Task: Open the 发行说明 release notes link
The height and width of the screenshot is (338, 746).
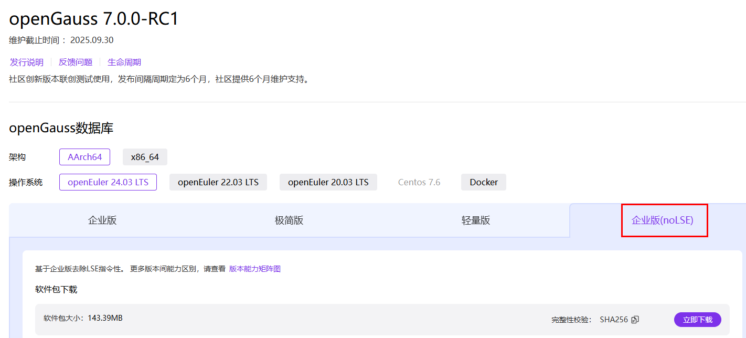Action: [27, 62]
